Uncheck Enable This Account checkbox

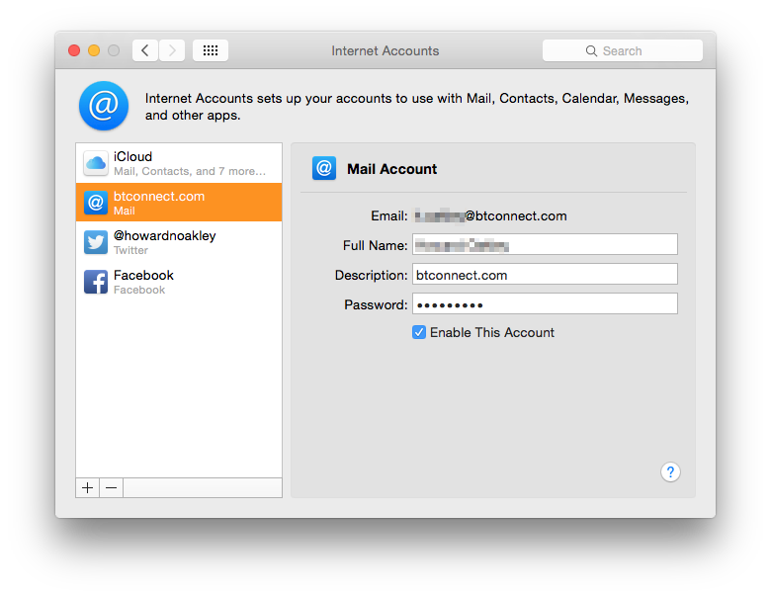[x=419, y=333]
